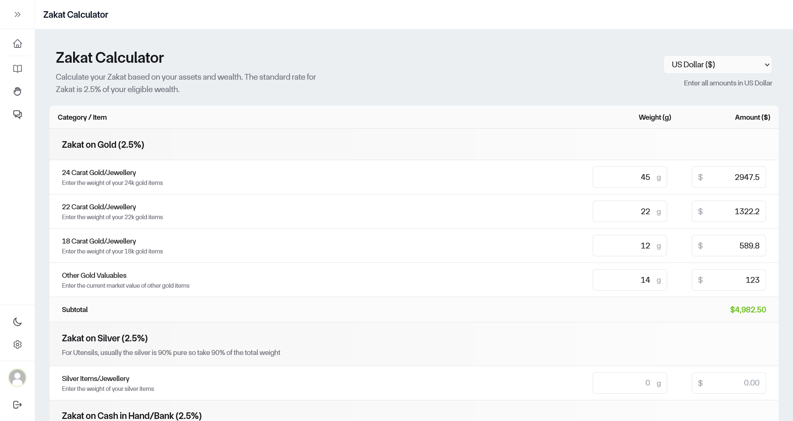Select the hand (dua) icon in sidebar
The image size is (793, 421).
click(17, 91)
